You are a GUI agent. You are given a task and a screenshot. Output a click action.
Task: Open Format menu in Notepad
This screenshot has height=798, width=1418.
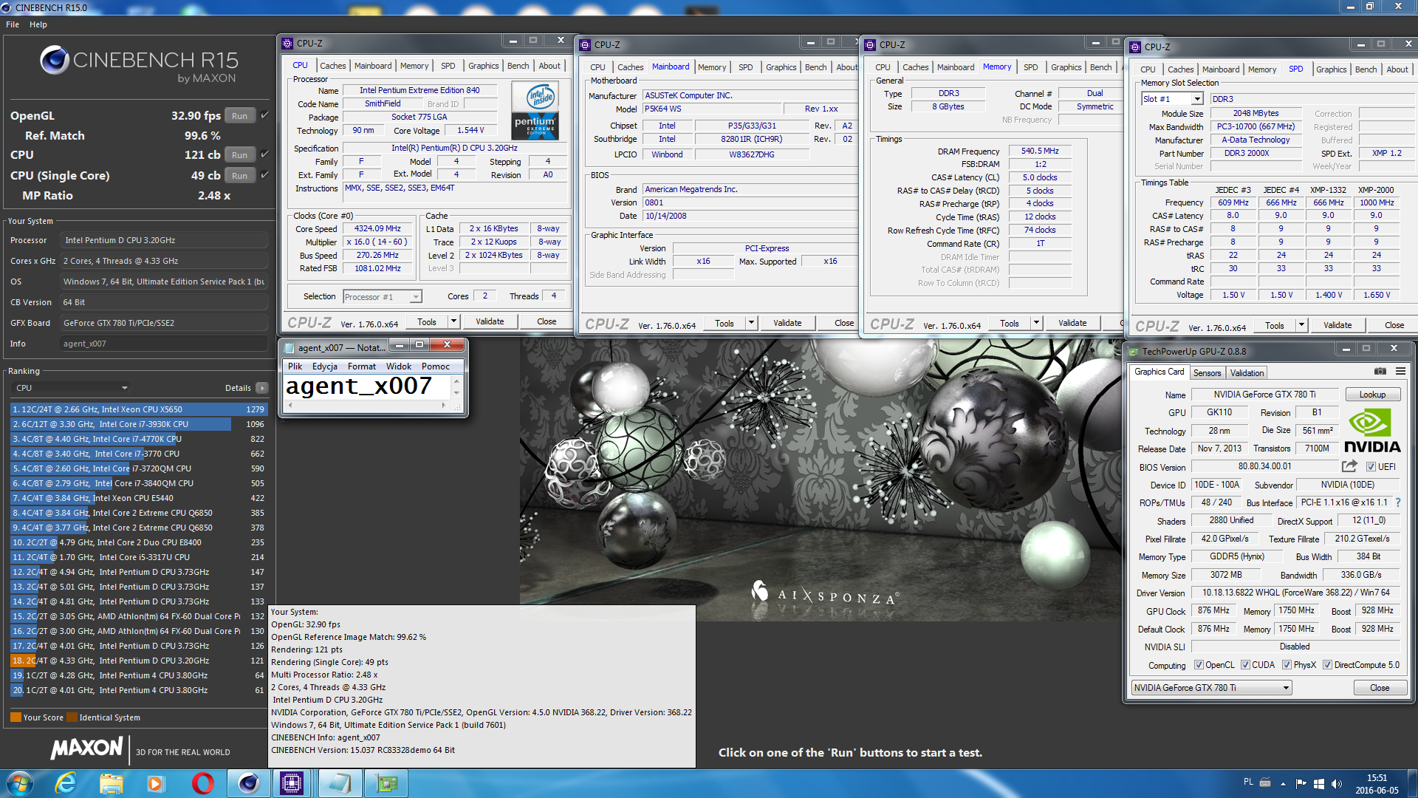[362, 366]
